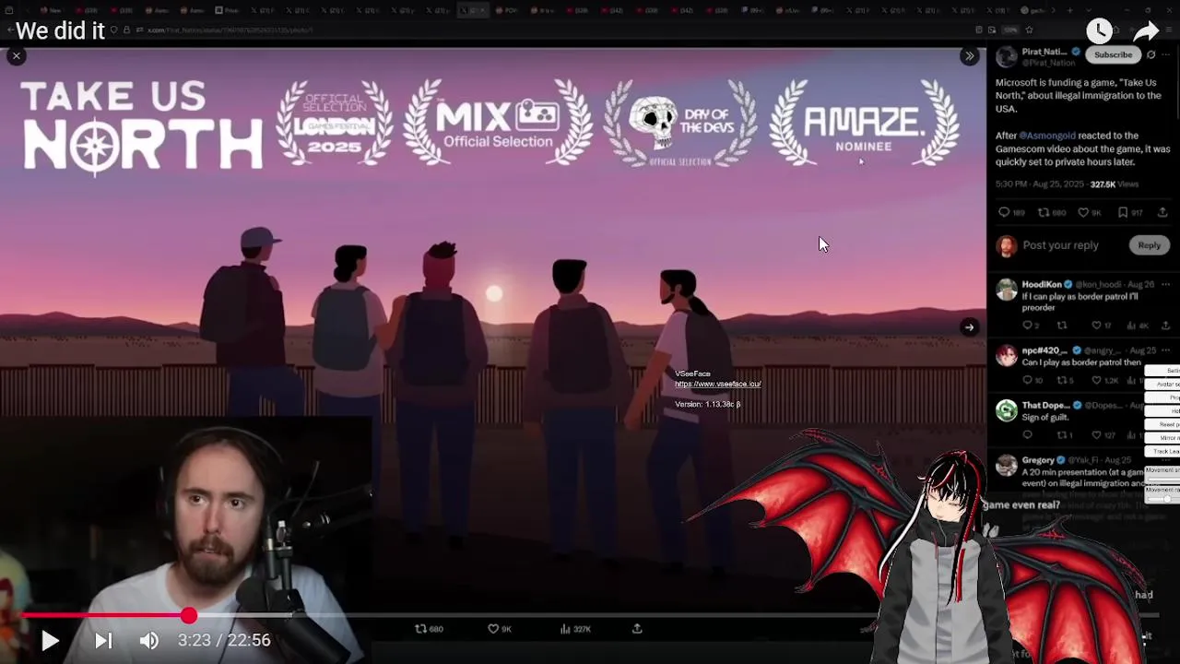Open Gregory's profile name

[1038, 460]
